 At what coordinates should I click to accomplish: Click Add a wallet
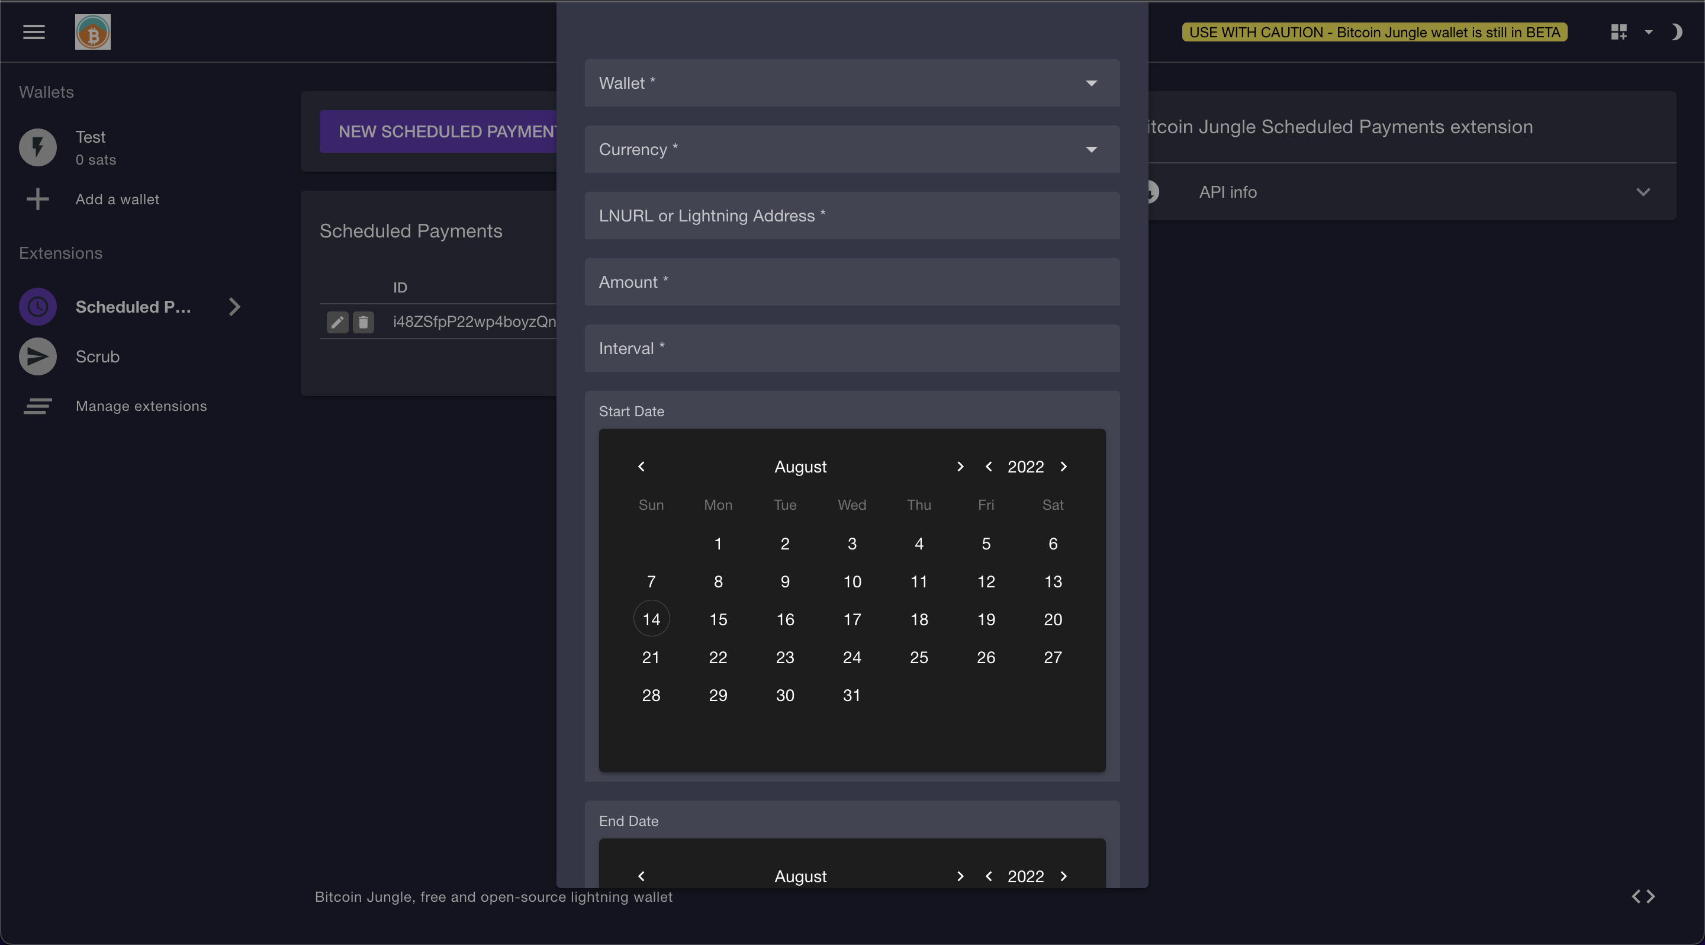(117, 198)
